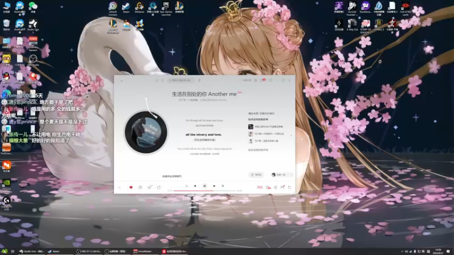Open Steam desktop shortcut

(x=126, y=7)
